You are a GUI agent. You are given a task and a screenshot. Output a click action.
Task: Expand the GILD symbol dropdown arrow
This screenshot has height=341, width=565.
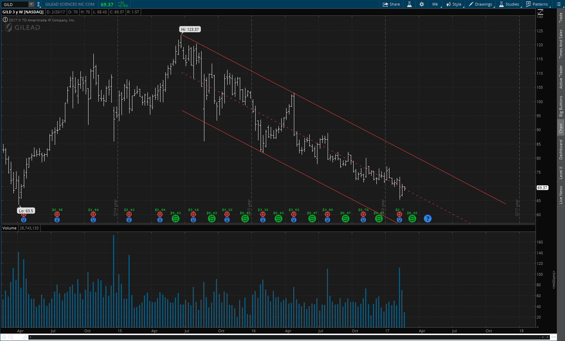(x=31, y=5)
